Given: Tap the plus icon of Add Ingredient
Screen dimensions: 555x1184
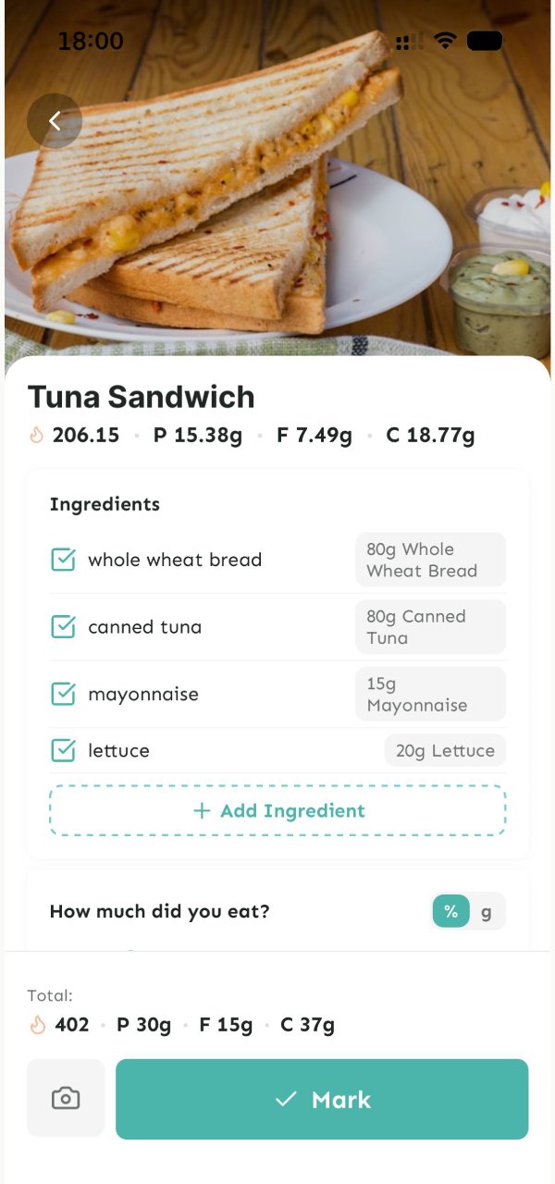Looking at the screenshot, I should (202, 810).
